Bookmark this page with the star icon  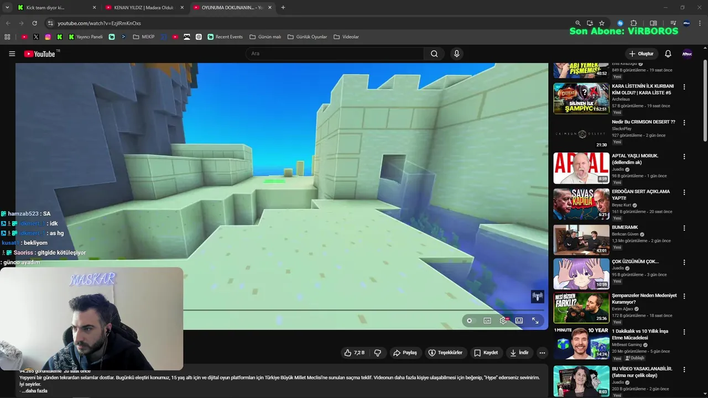pos(602,23)
